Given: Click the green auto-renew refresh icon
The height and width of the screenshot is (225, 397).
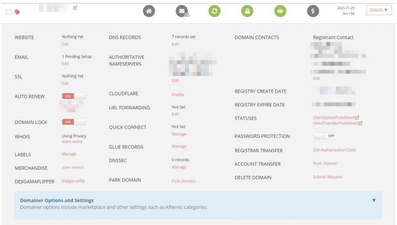Looking at the screenshot, I should 214,11.
